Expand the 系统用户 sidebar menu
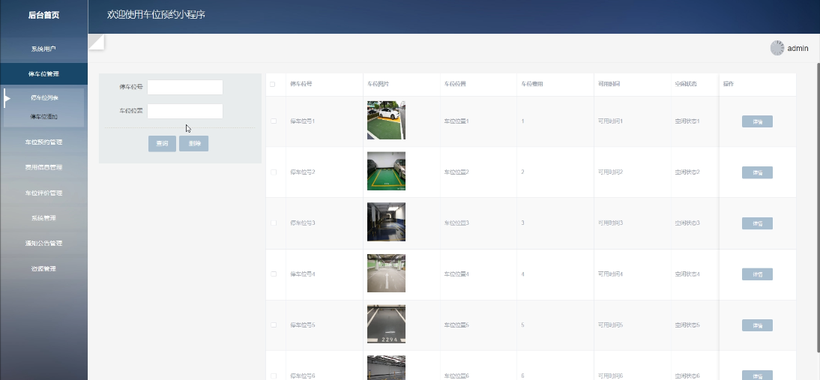The width and height of the screenshot is (820, 380). pos(44,49)
